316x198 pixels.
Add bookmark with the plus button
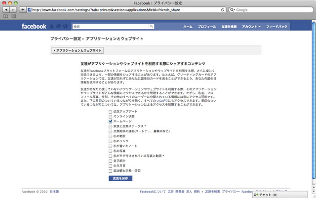click(x=23, y=10)
